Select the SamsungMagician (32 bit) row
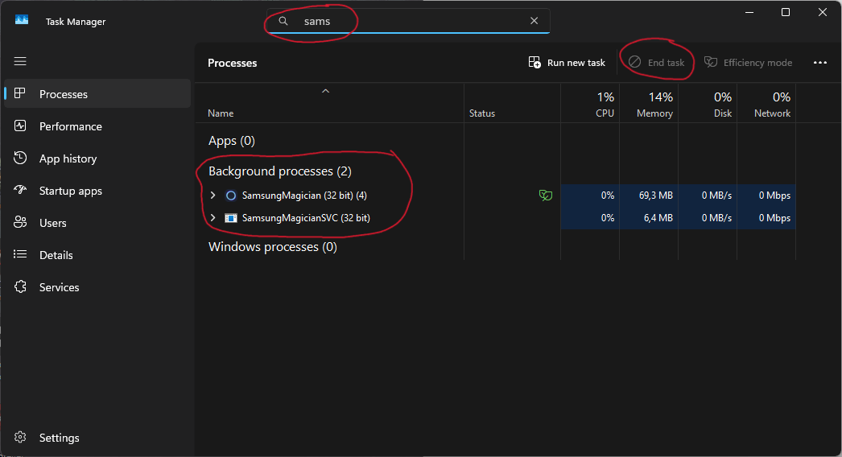Viewport: 842px width, 457px height. (x=496, y=196)
